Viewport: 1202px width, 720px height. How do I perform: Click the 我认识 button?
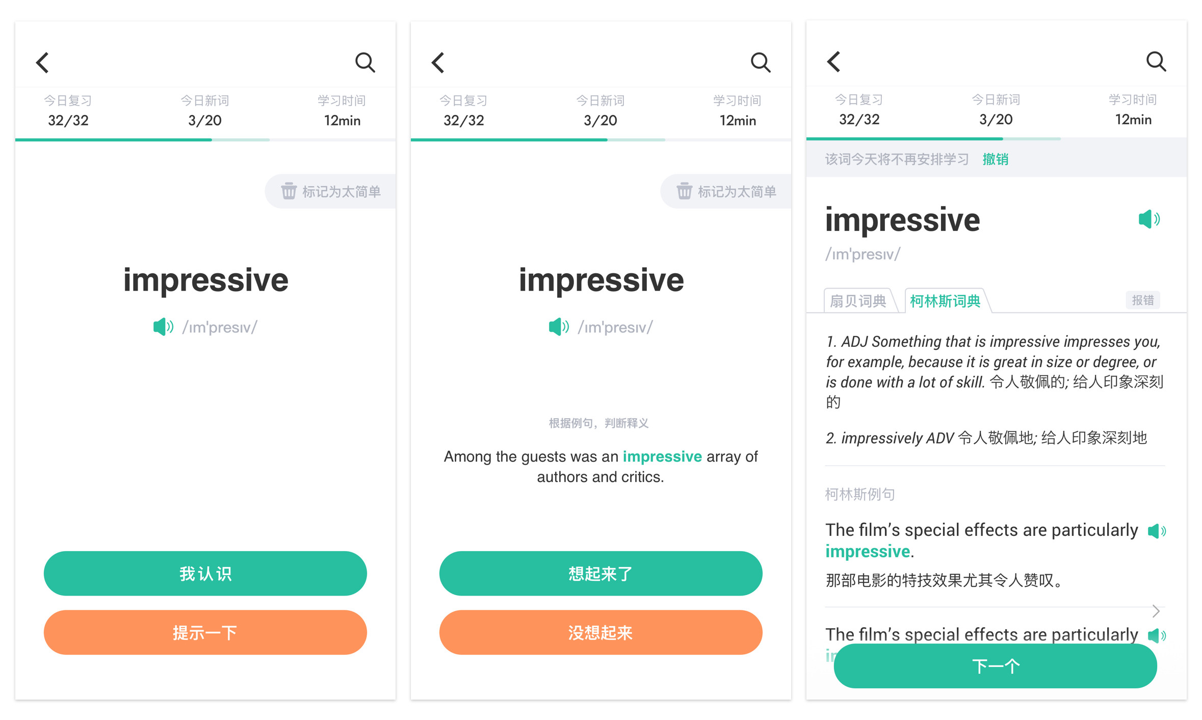click(205, 574)
